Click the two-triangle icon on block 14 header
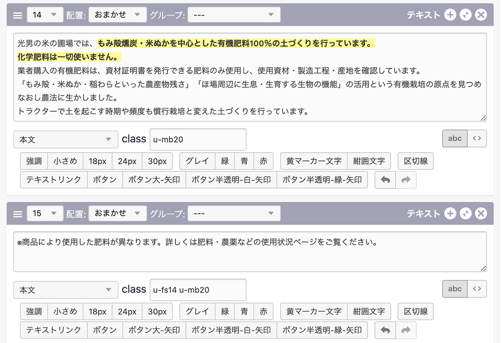 (465, 15)
